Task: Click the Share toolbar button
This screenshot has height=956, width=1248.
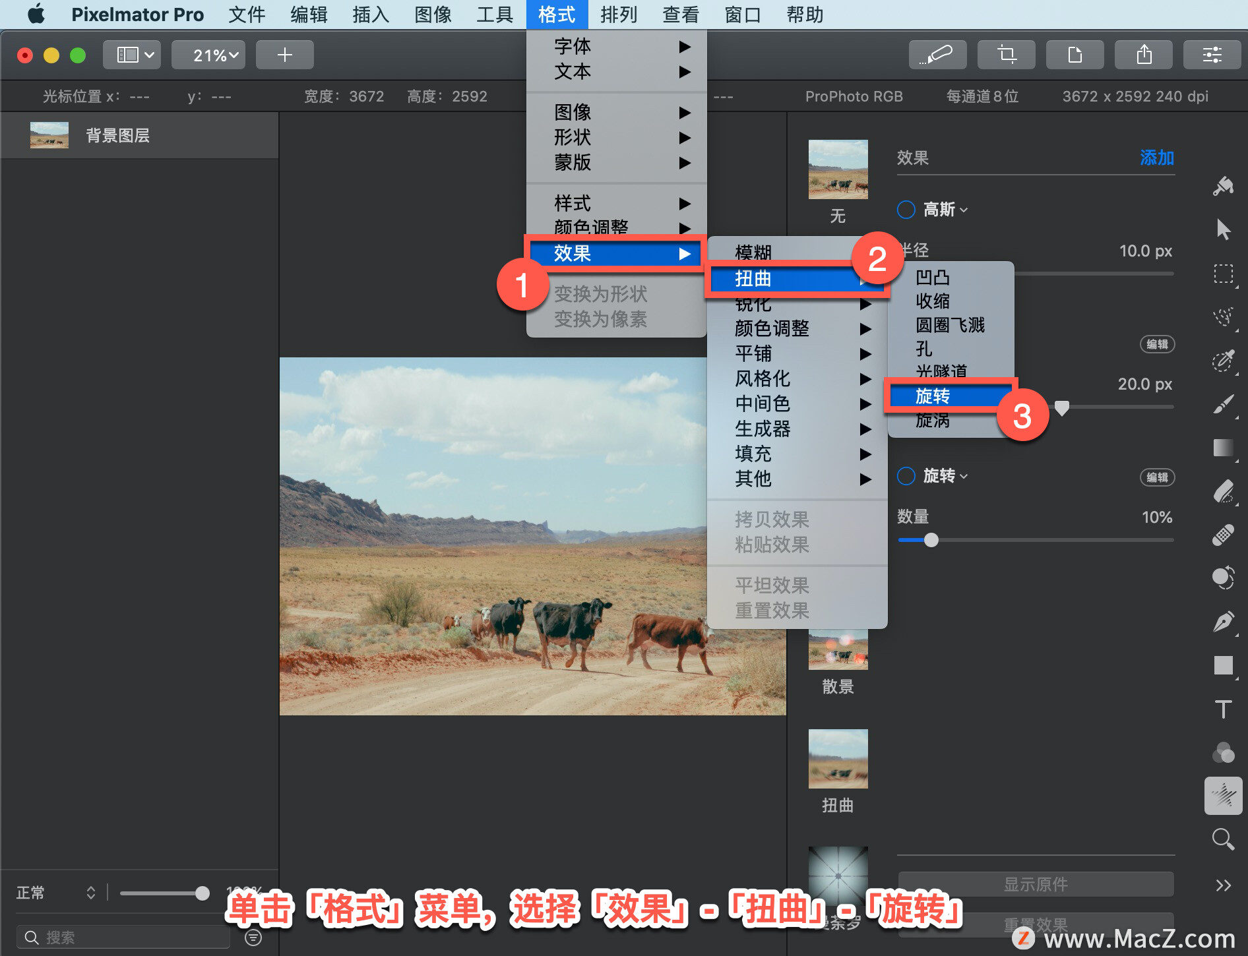Action: click(x=1143, y=55)
